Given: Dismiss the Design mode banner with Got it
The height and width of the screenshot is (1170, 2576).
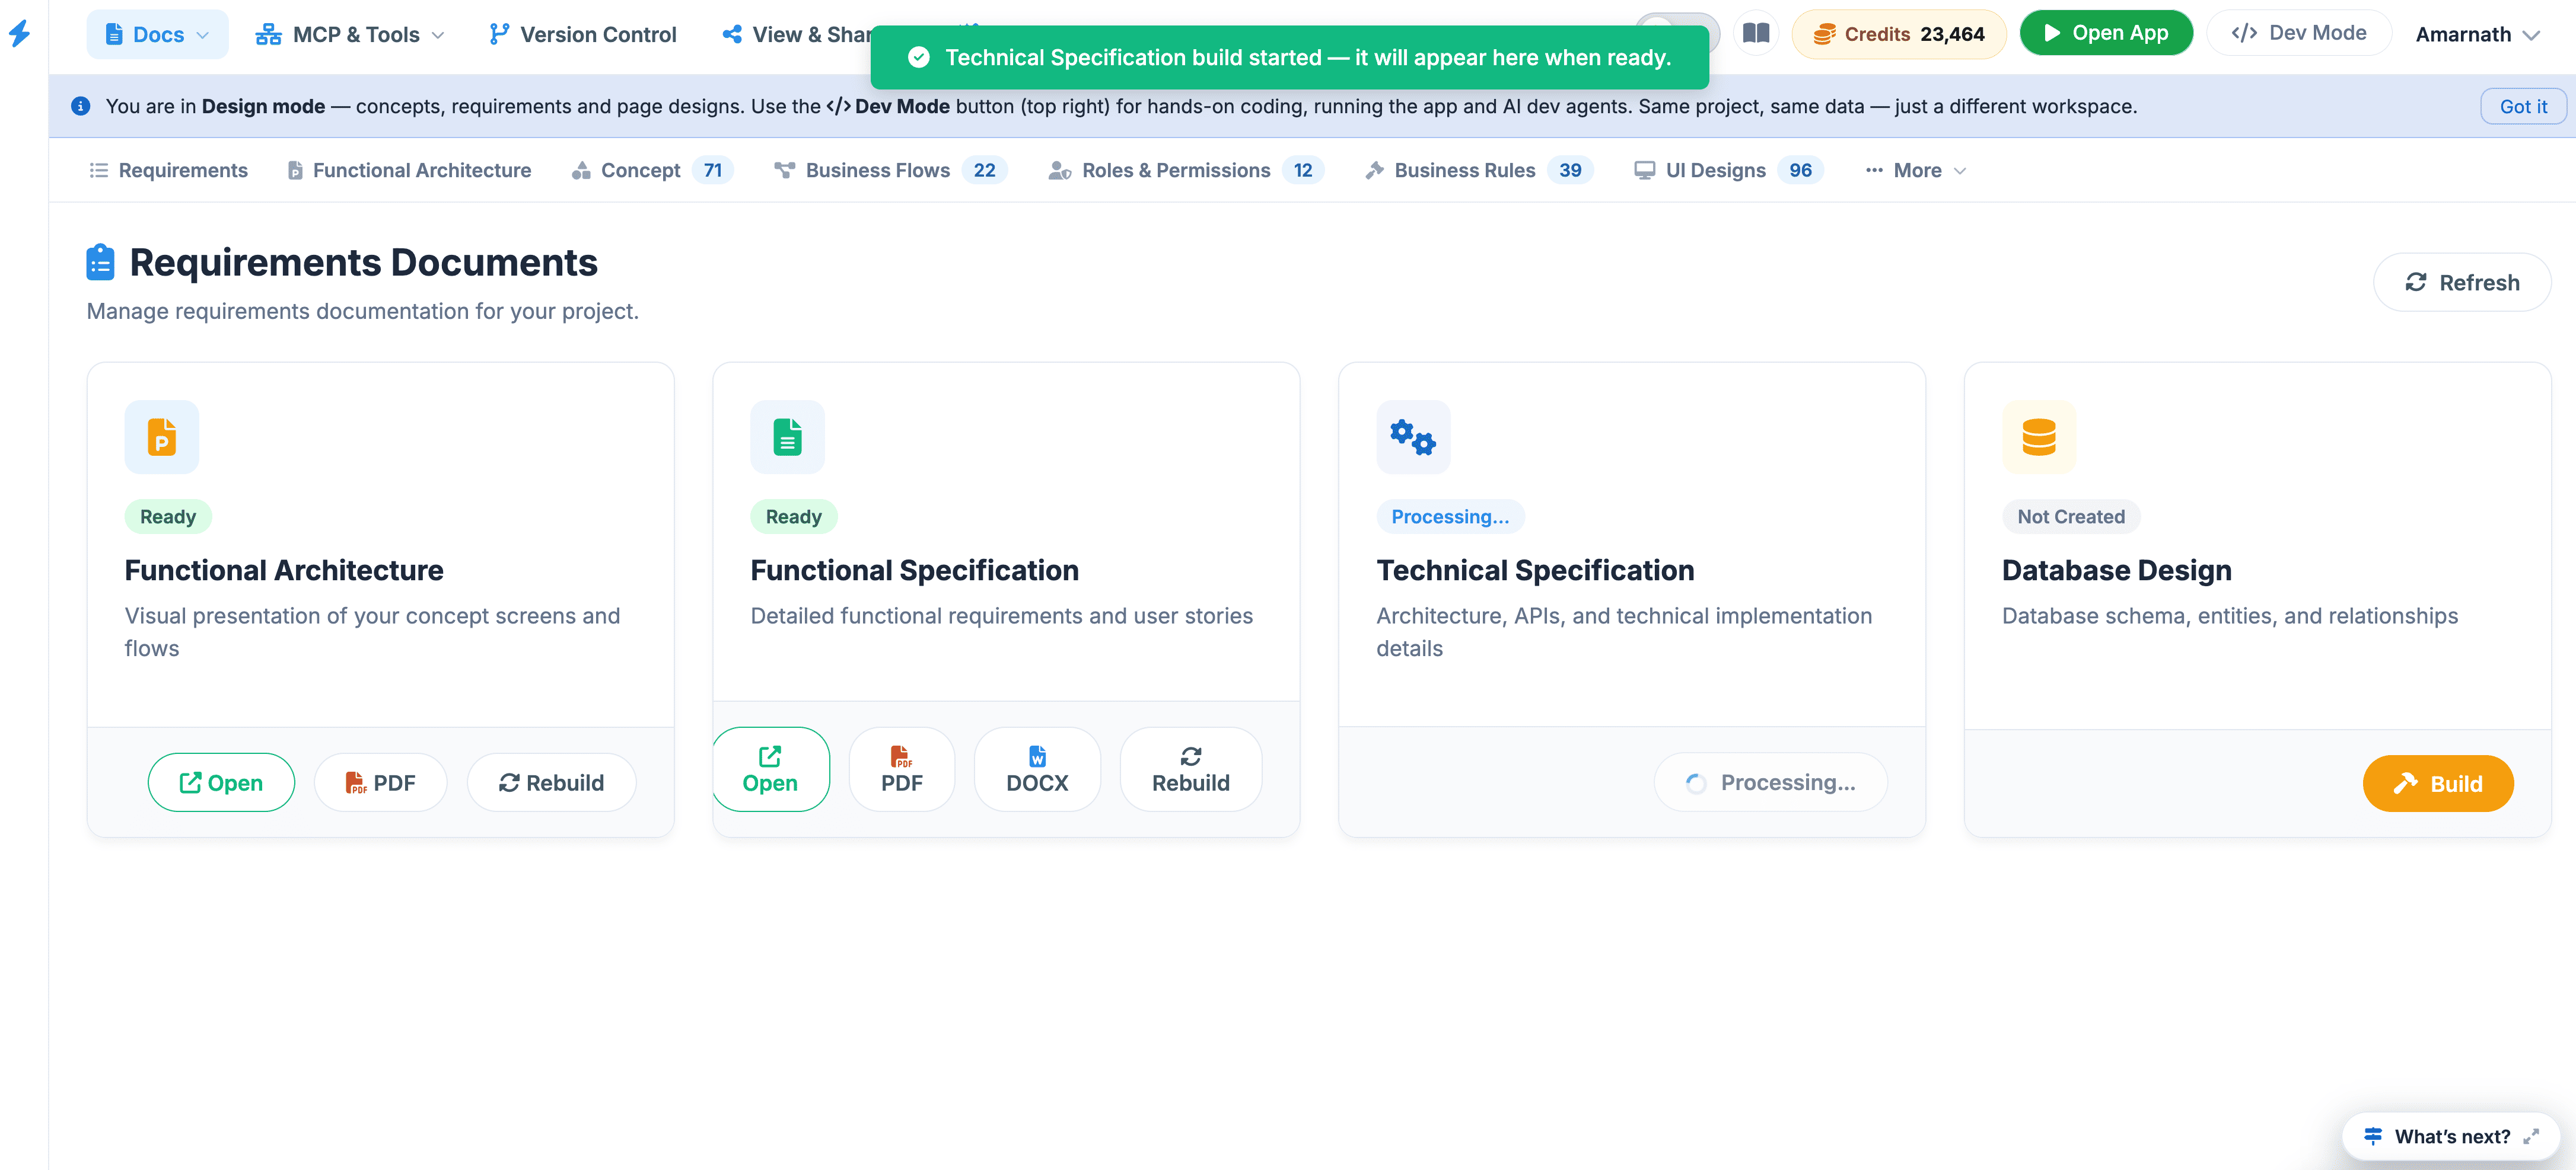Looking at the screenshot, I should 2522,106.
